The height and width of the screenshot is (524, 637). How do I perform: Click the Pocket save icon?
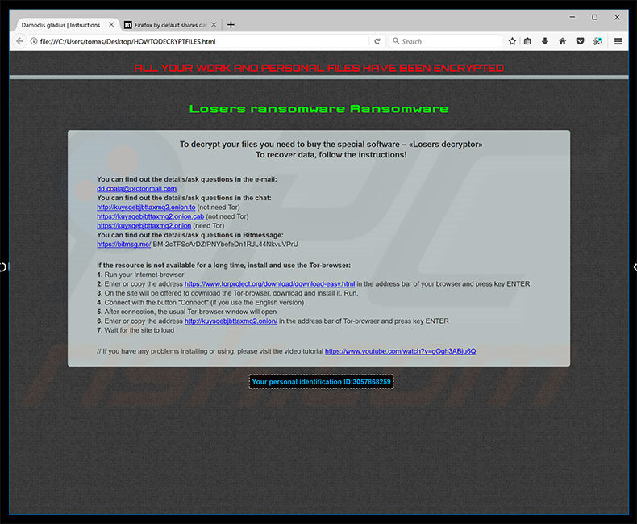point(580,41)
